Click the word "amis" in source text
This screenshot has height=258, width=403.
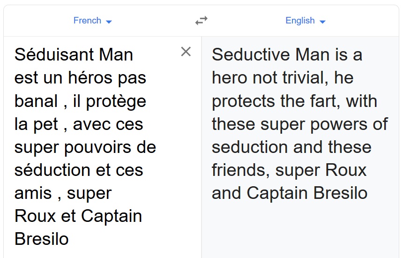click(x=34, y=193)
